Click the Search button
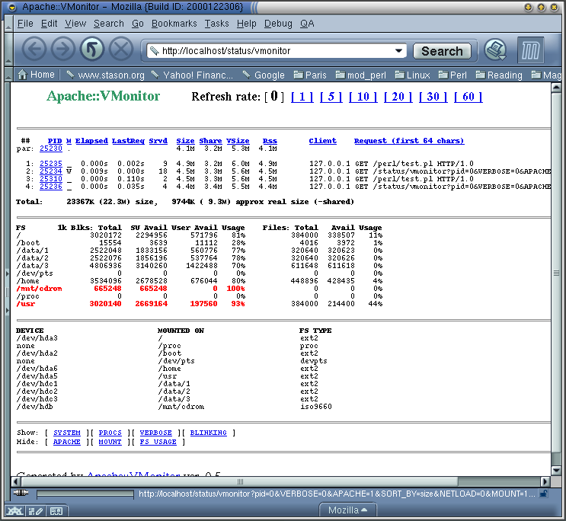The width and height of the screenshot is (566, 521). point(442,51)
